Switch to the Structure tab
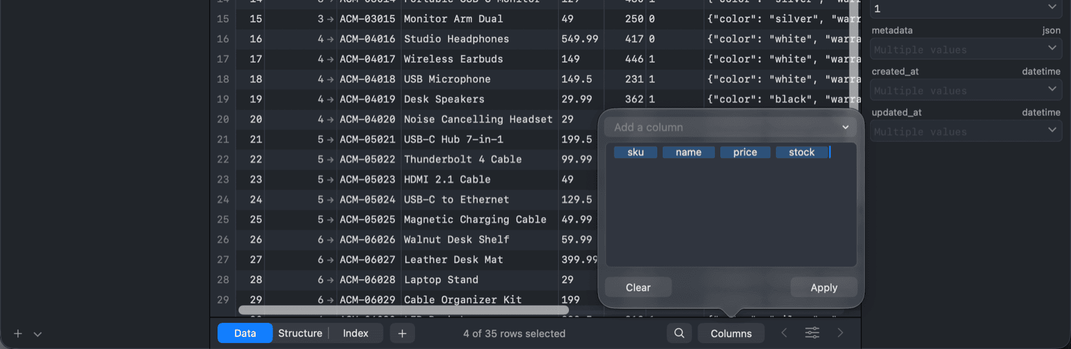The height and width of the screenshot is (349, 1071). 300,333
